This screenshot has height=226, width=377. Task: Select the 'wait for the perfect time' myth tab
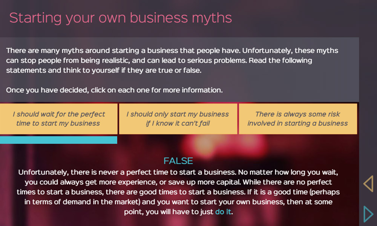click(58, 119)
